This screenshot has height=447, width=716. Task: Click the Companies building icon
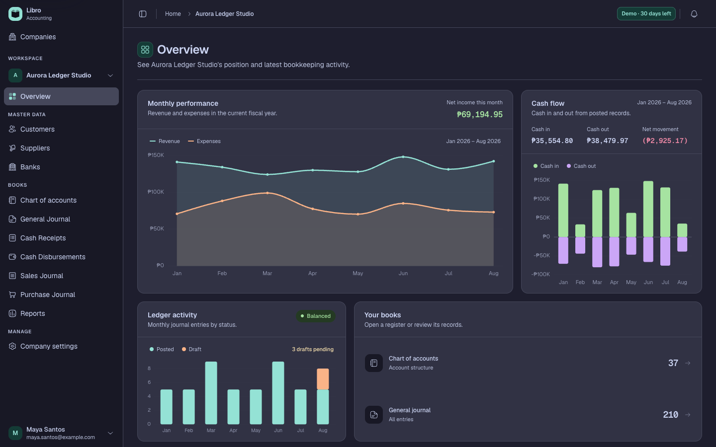(12, 37)
